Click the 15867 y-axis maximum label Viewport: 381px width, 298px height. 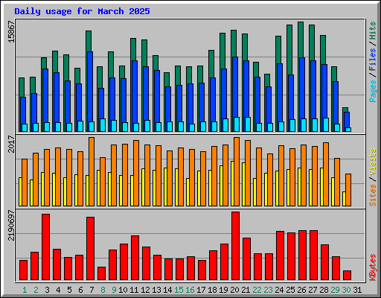pos(11,31)
